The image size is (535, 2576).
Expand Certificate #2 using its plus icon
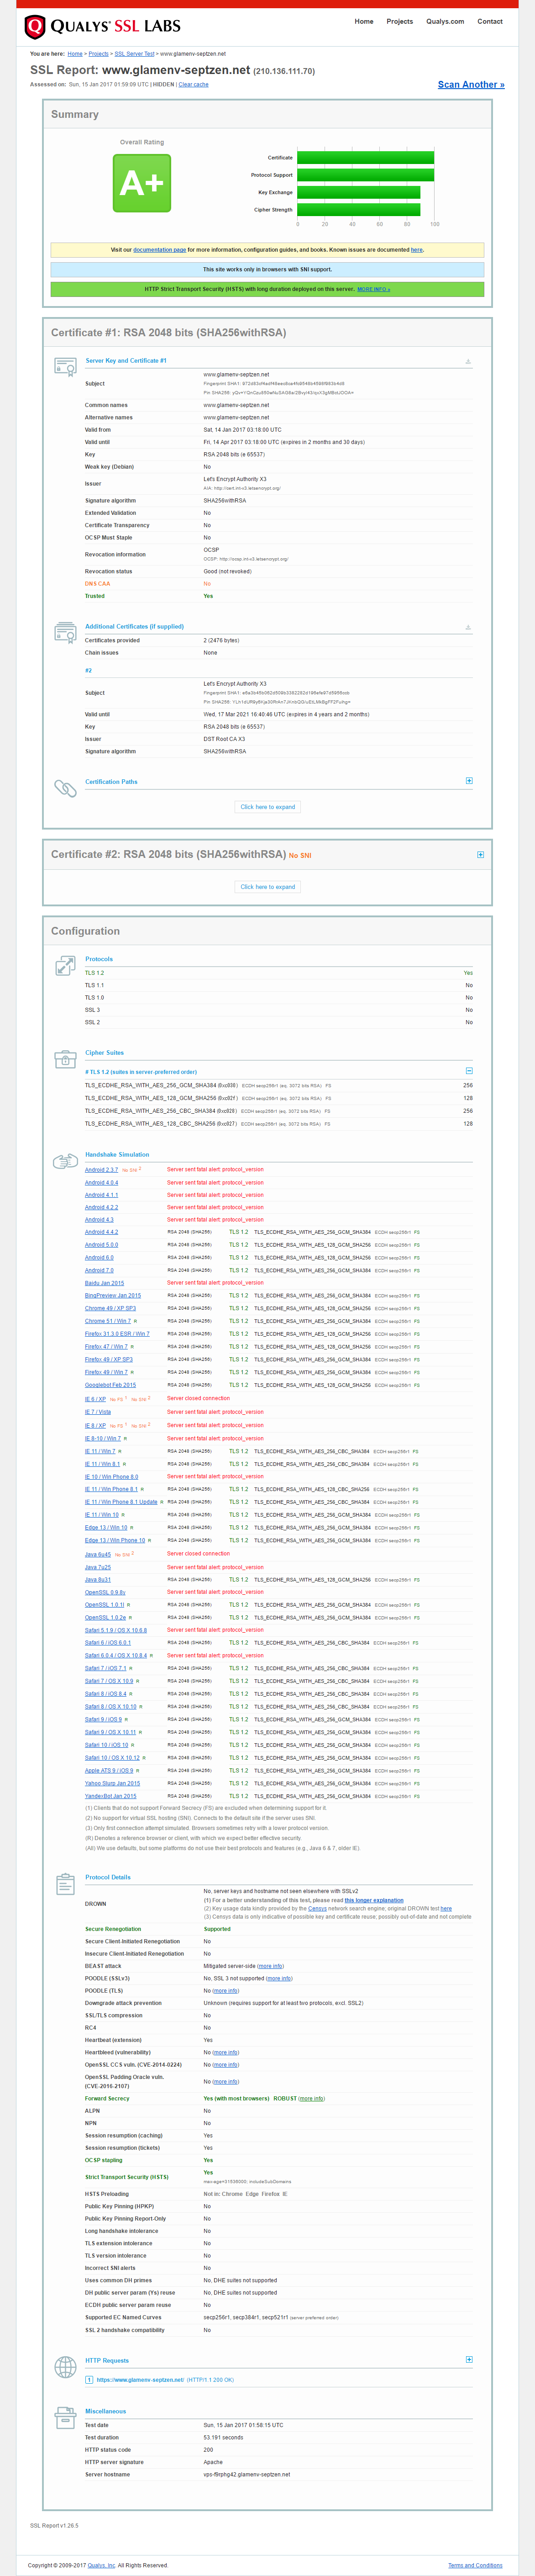pos(481,855)
